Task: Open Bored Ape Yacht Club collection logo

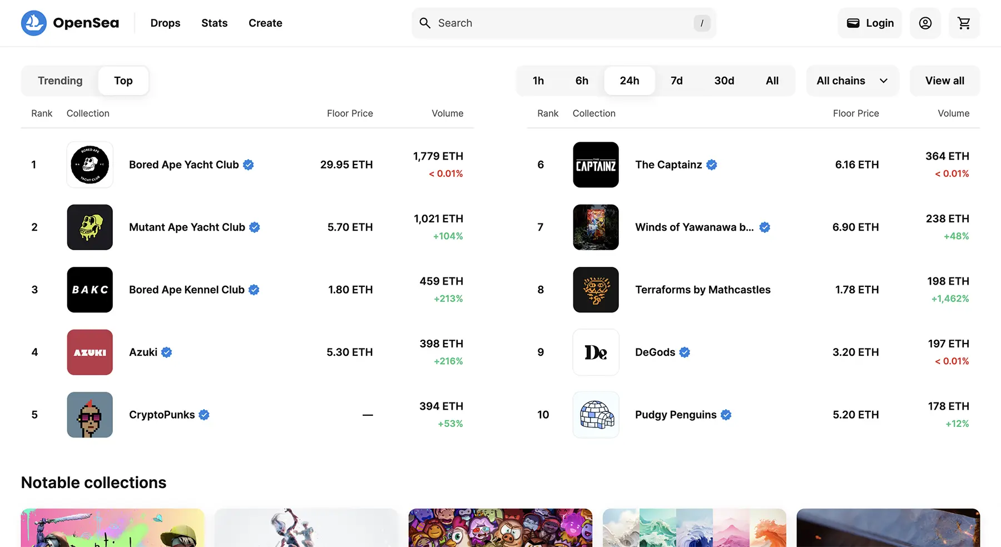Action: (x=90, y=165)
